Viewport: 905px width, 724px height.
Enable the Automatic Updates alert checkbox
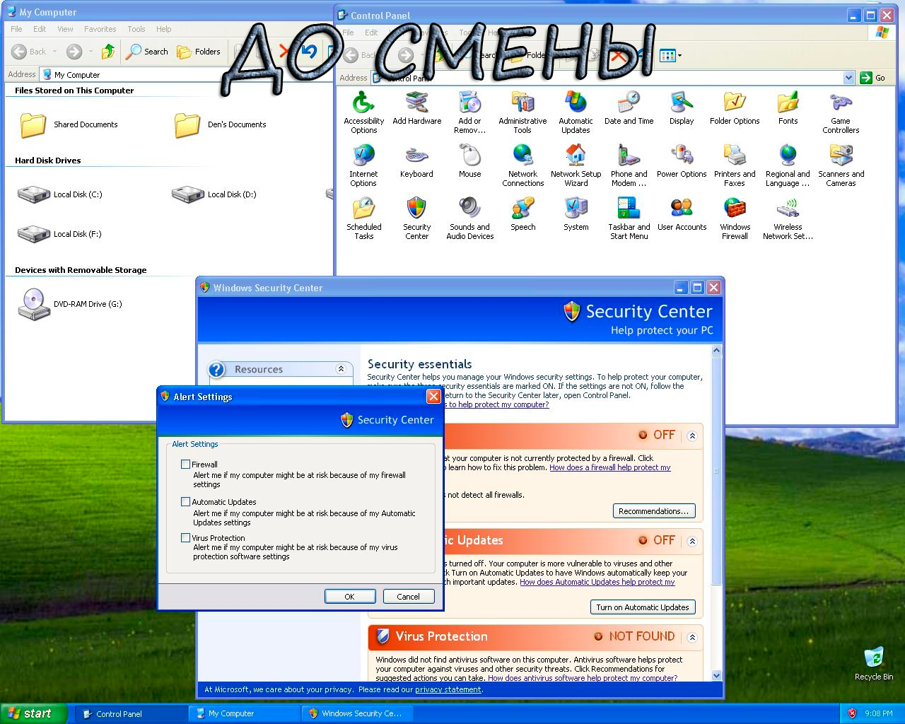click(185, 502)
